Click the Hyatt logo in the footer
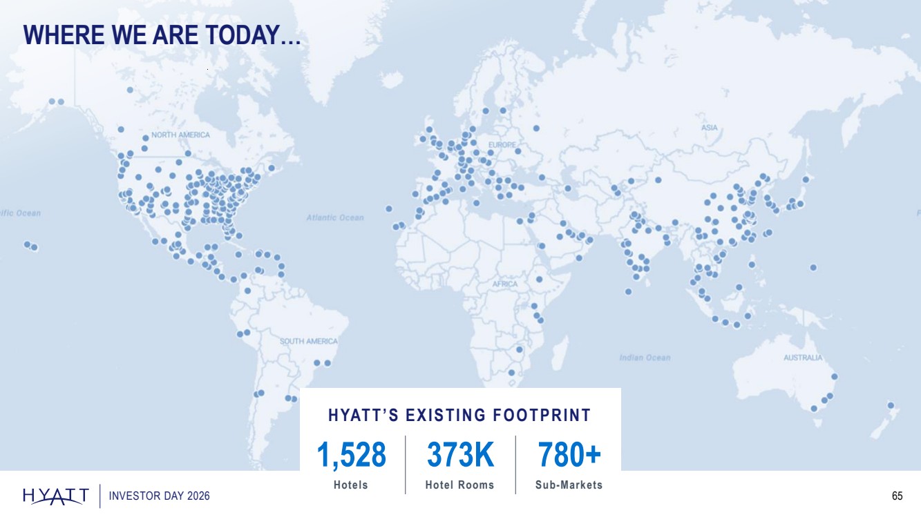This screenshot has width=921, height=517. pos(56,496)
